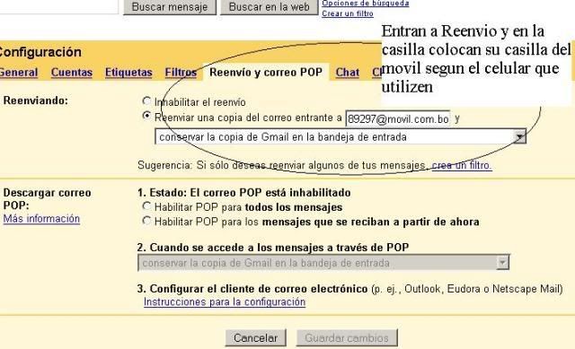Image resolution: width=575 pixels, height=349 pixels.
Task: Click the forwarding email address field
Action: tap(398, 119)
